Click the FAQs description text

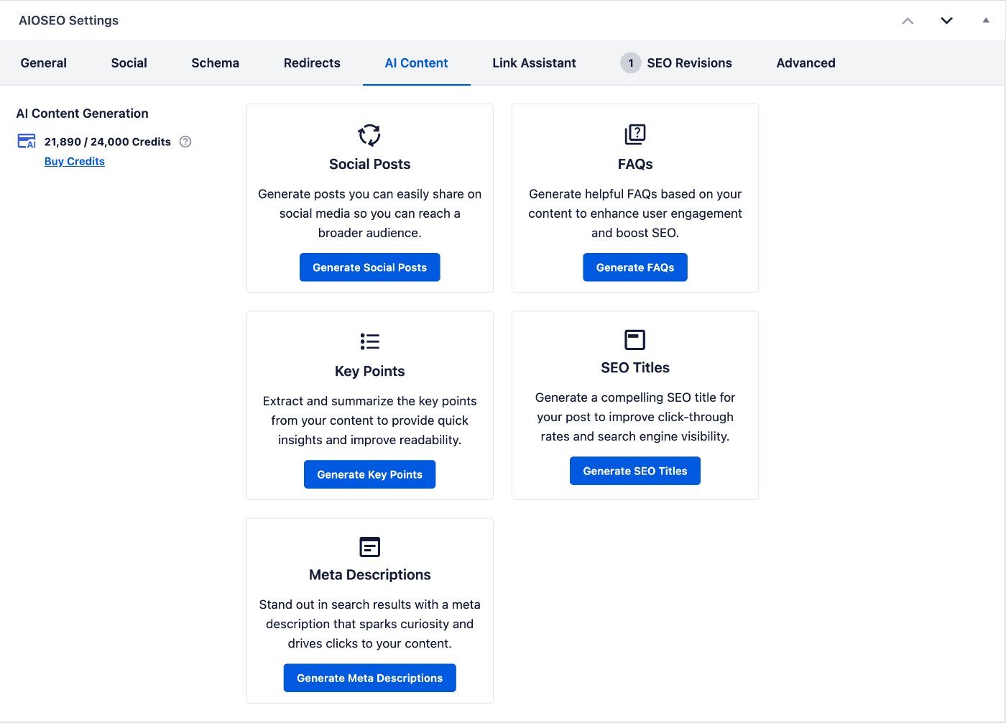tap(635, 213)
